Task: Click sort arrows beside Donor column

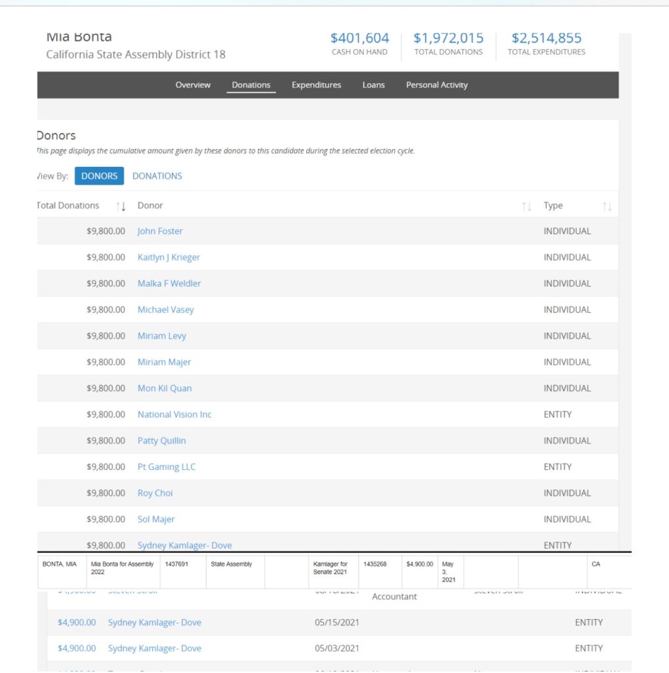Action: pos(526,206)
